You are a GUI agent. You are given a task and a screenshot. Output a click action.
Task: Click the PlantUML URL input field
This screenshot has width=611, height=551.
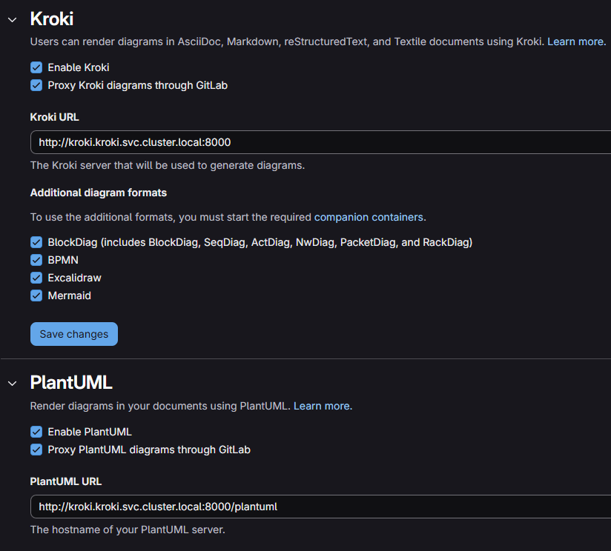click(x=320, y=507)
